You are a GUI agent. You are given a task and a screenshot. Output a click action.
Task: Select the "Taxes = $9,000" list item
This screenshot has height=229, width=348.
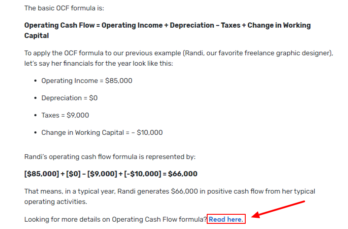click(x=65, y=115)
